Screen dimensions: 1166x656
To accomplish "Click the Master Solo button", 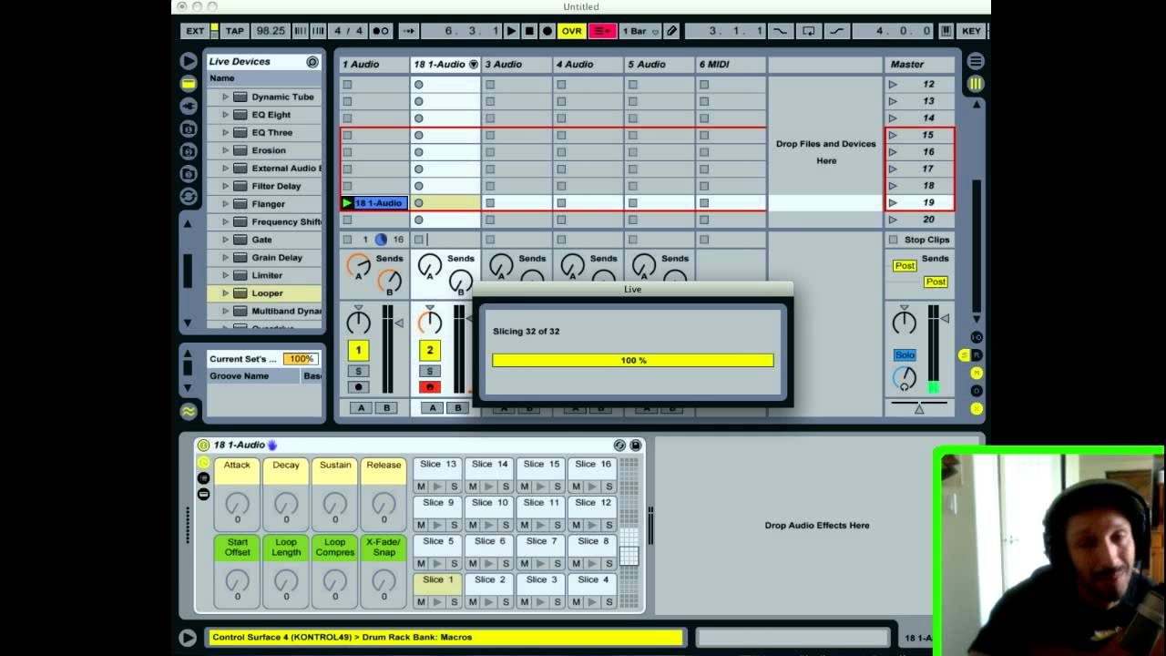I will pyautogui.click(x=905, y=355).
